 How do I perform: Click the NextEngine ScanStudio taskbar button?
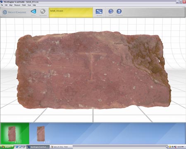[x=38, y=147]
